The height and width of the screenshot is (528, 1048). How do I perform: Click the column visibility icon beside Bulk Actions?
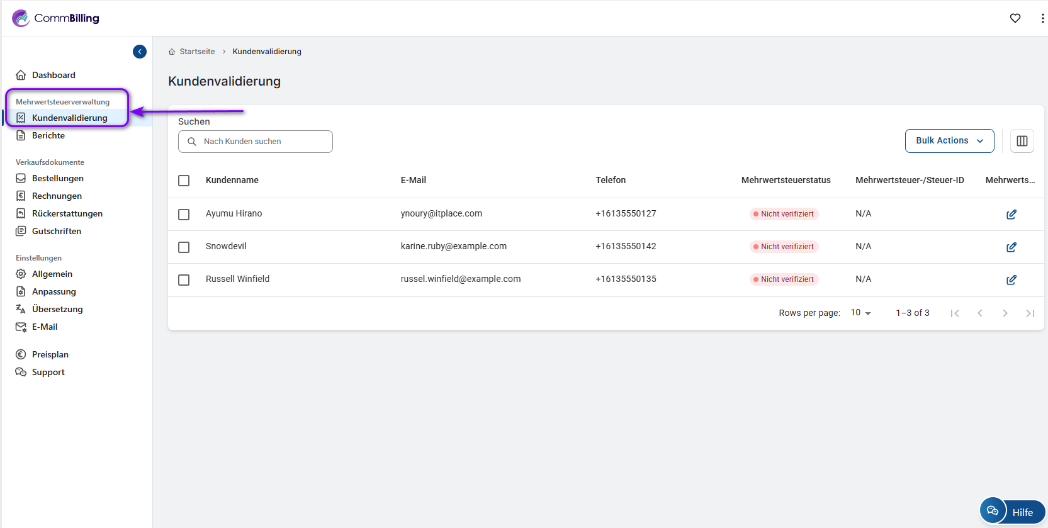pyautogui.click(x=1022, y=141)
